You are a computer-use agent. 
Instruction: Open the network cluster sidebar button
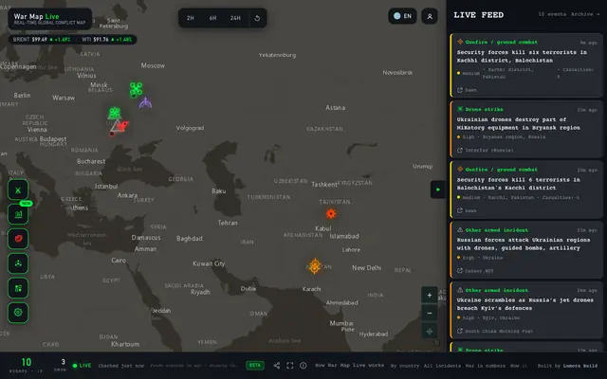click(x=18, y=263)
